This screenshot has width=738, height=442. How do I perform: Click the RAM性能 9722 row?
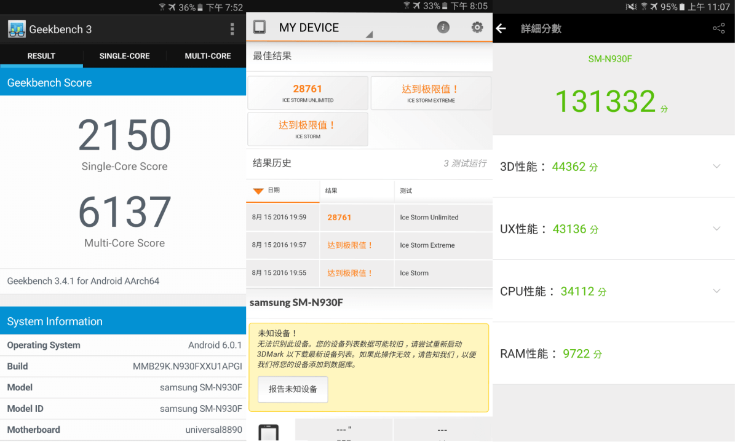point(614,353)
